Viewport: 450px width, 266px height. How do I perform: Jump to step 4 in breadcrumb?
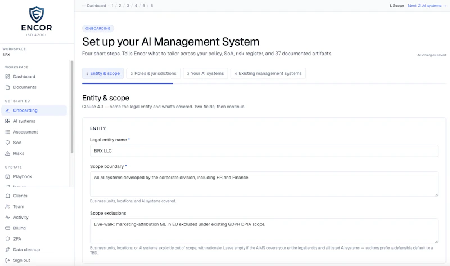click(136, 6)
